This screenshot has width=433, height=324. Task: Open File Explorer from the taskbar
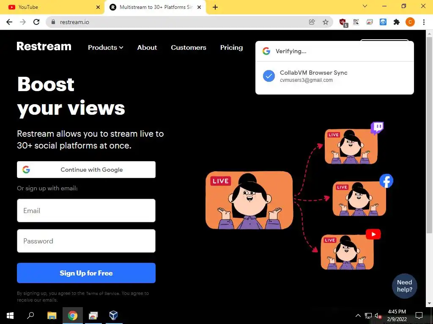(52, 316)
